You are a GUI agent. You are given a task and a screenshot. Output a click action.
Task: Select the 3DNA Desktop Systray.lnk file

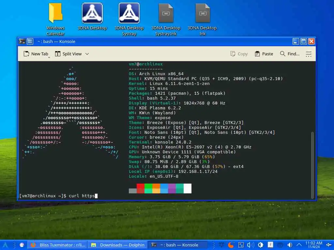[x=166, y=20]
